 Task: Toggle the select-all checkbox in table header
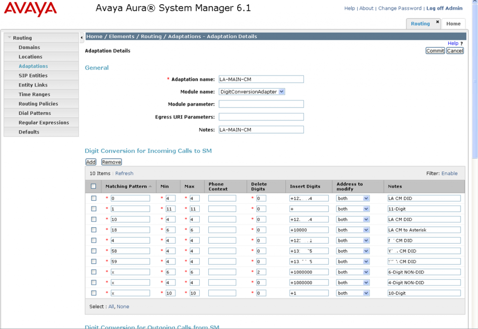click(x=93, y=186)
